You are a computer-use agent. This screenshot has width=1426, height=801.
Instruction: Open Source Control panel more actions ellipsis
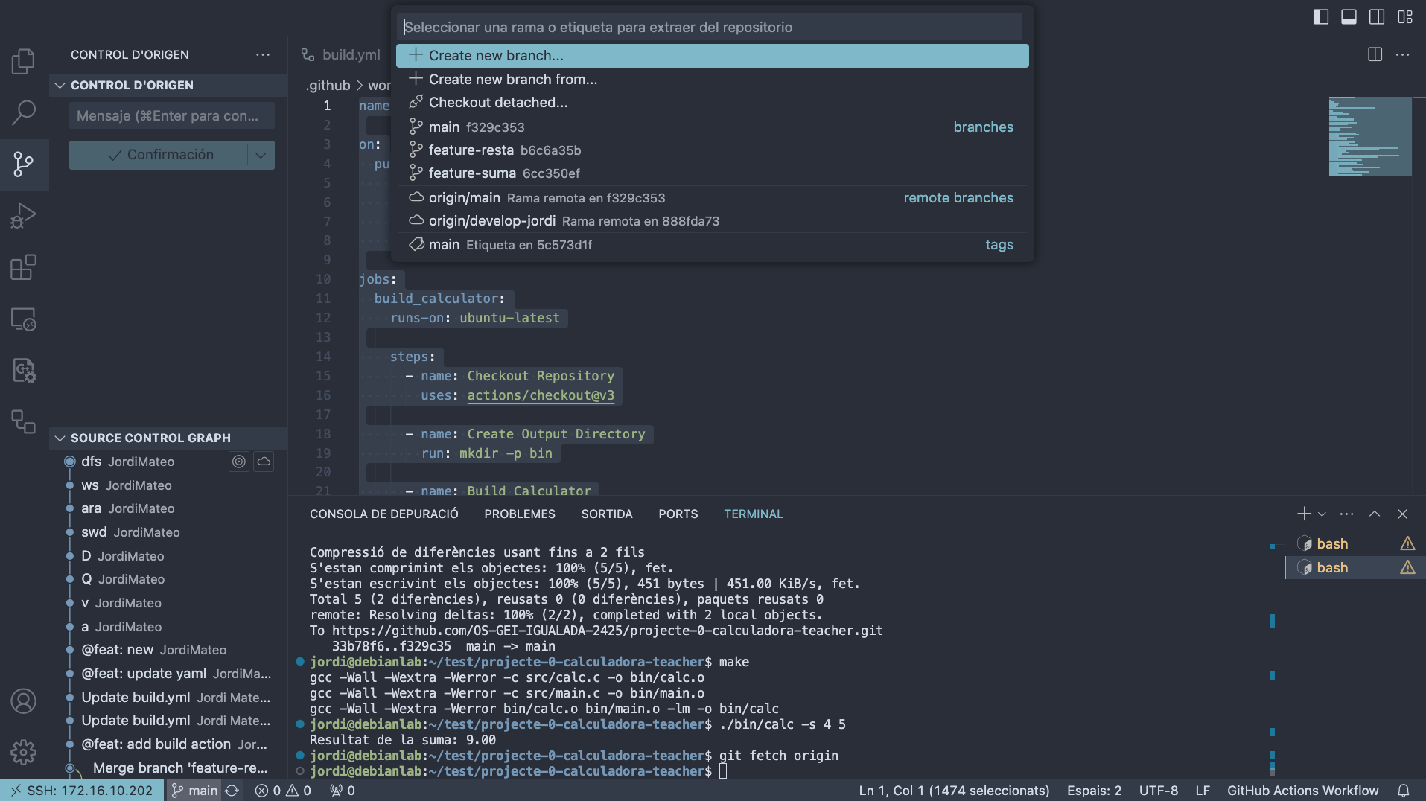click(x=263, y=54)
